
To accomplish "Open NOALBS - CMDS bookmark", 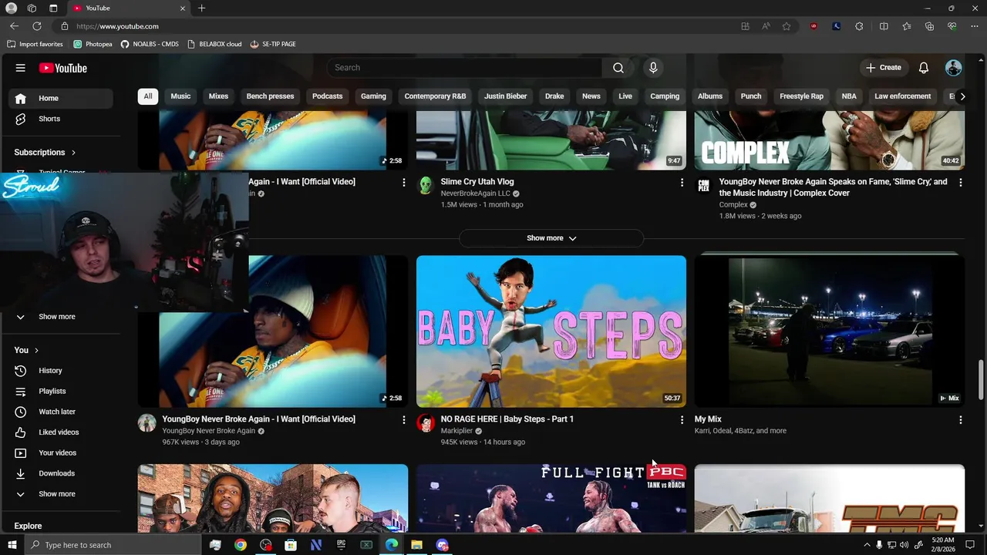I will (150, 44).
